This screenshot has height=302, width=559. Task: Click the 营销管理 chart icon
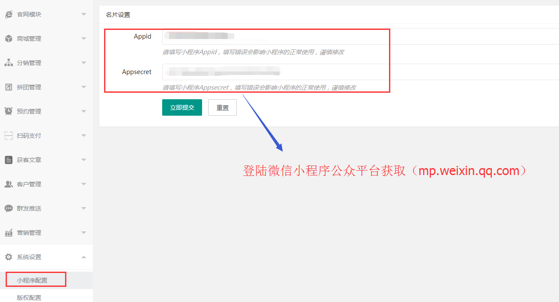pos(8,233)
